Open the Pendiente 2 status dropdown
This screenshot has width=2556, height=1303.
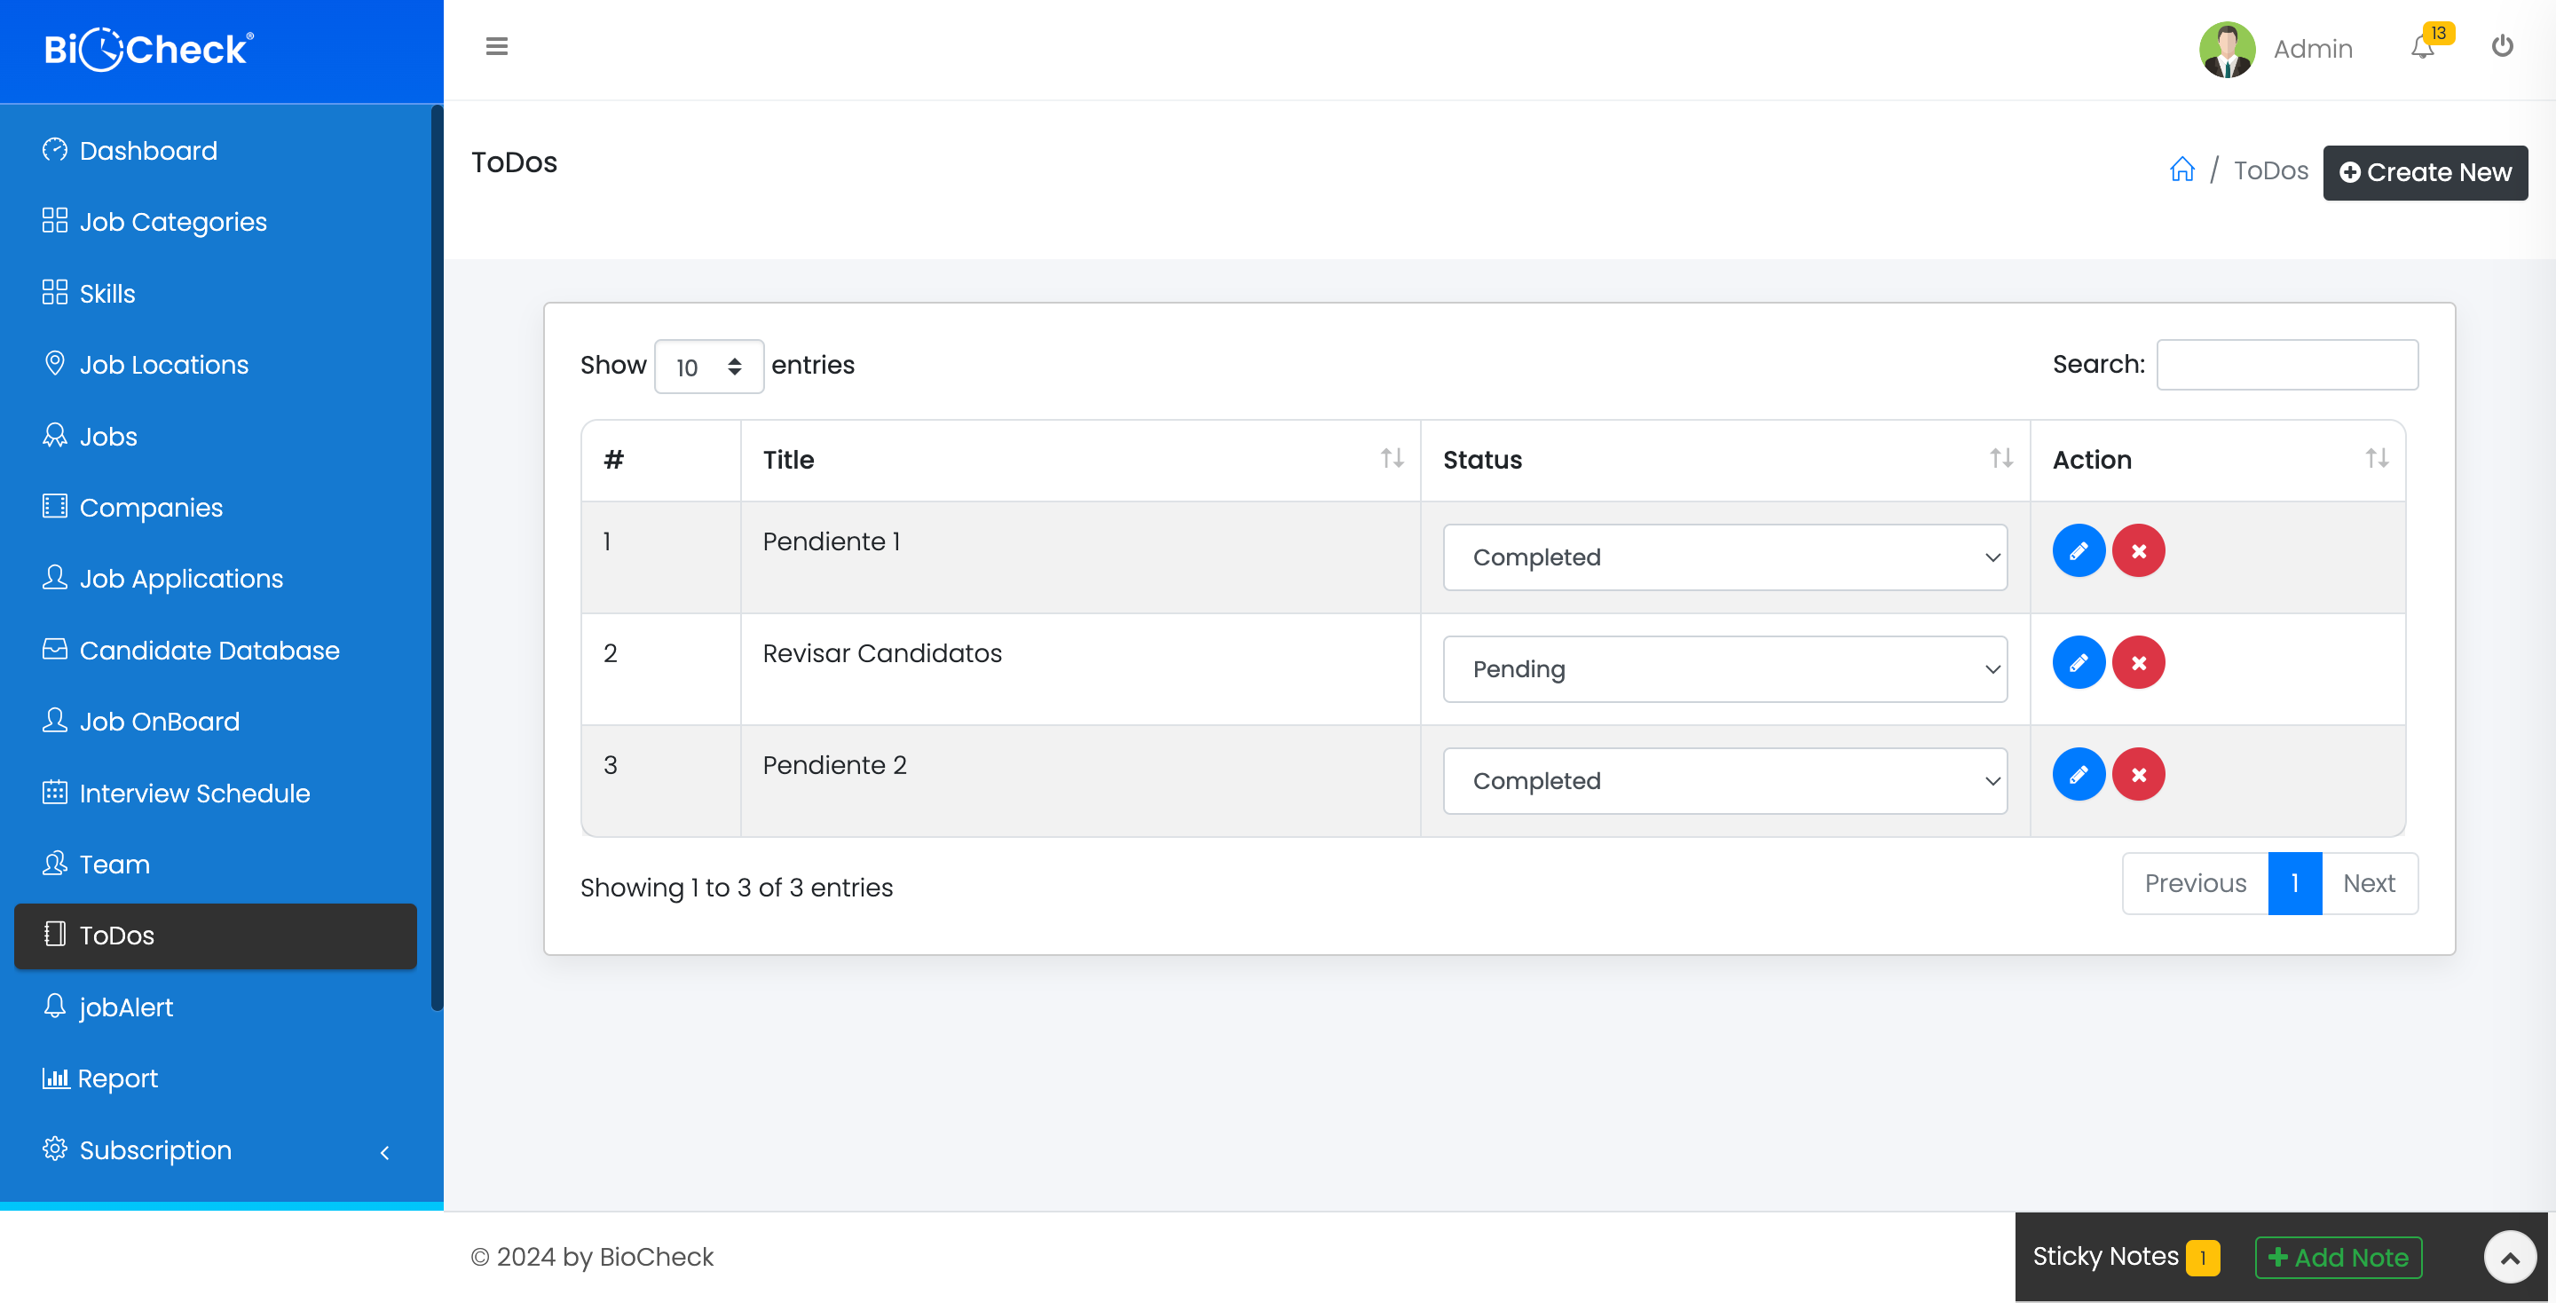[x=1724, y=782]
